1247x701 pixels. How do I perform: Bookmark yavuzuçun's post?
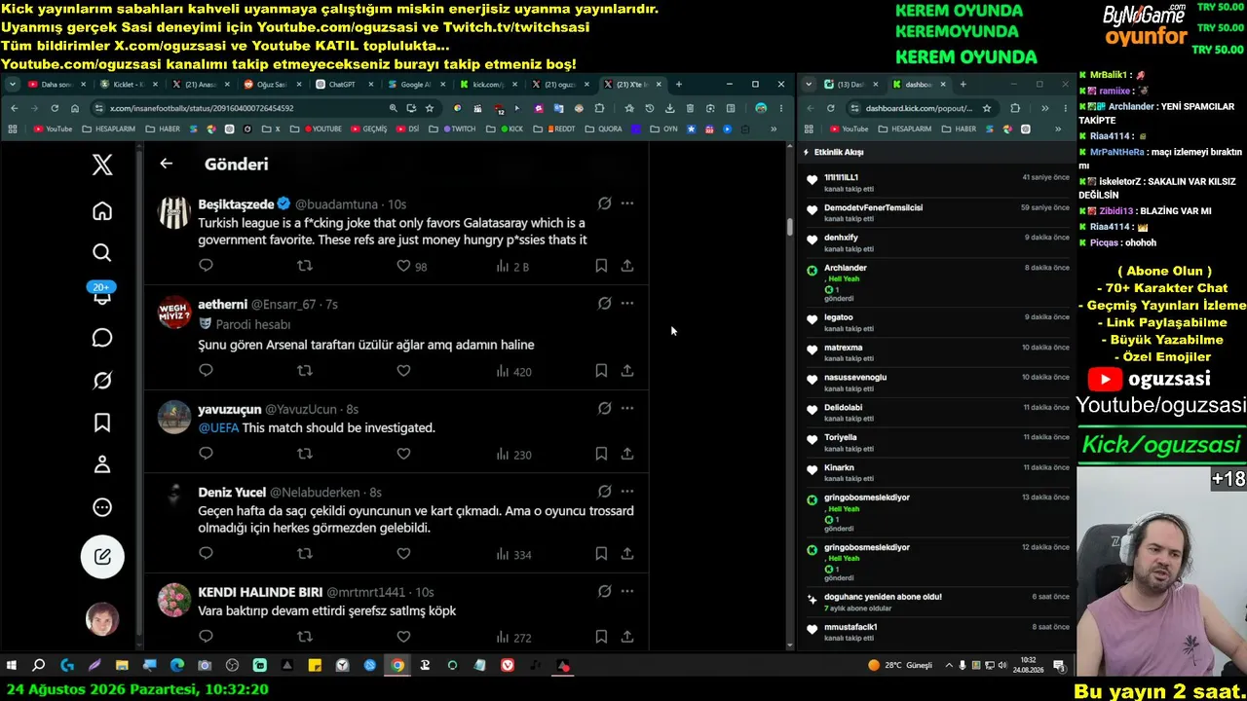coord(601,454)
